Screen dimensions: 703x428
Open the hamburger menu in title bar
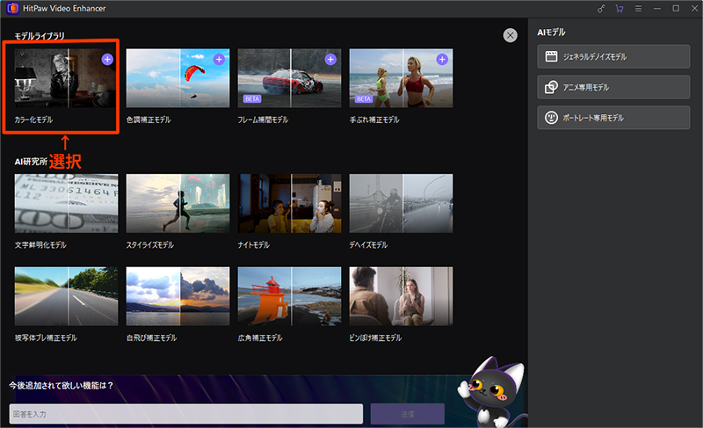638,9
